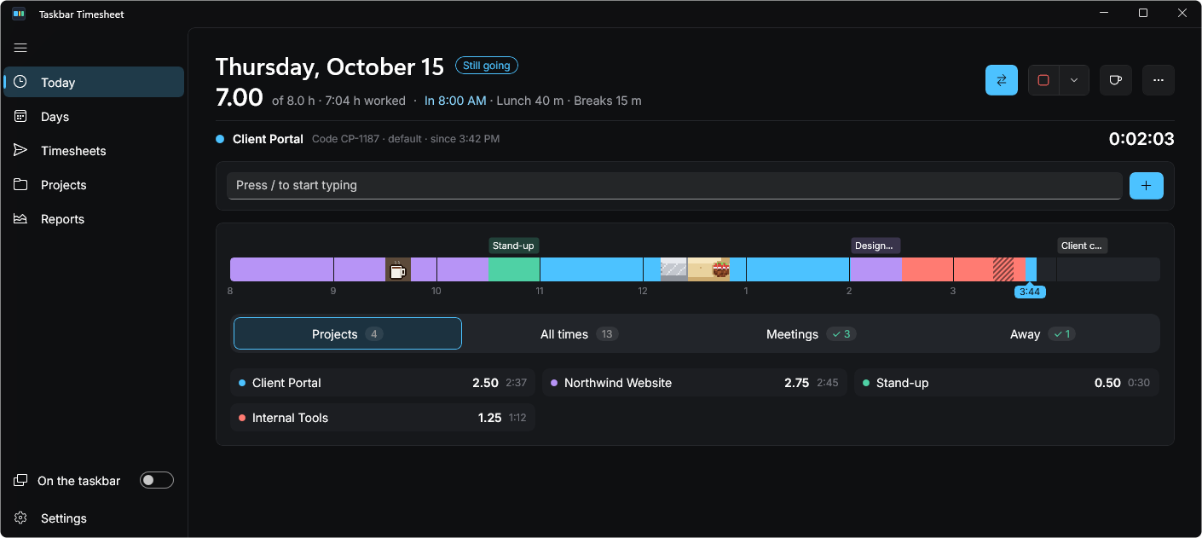Click the coffee cup break button
Screen dimensions: 1202x538
click(x=1115, y=80)
